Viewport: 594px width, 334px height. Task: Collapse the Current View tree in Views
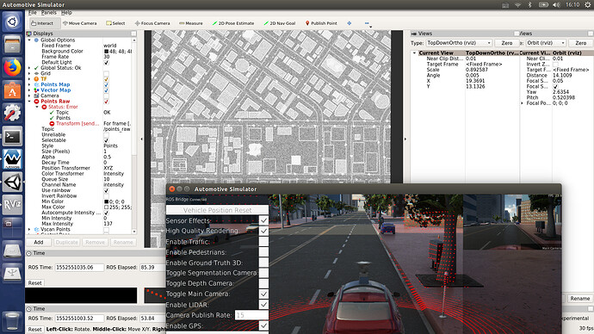coord(414,53)
